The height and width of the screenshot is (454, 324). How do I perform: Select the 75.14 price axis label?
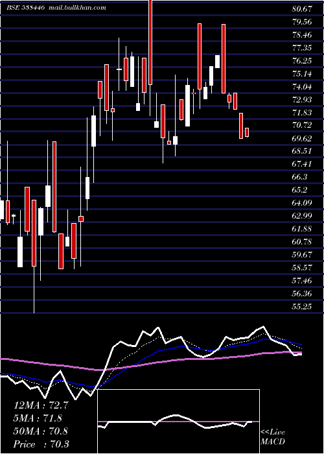pyautogui.click(x=302, y=73)
